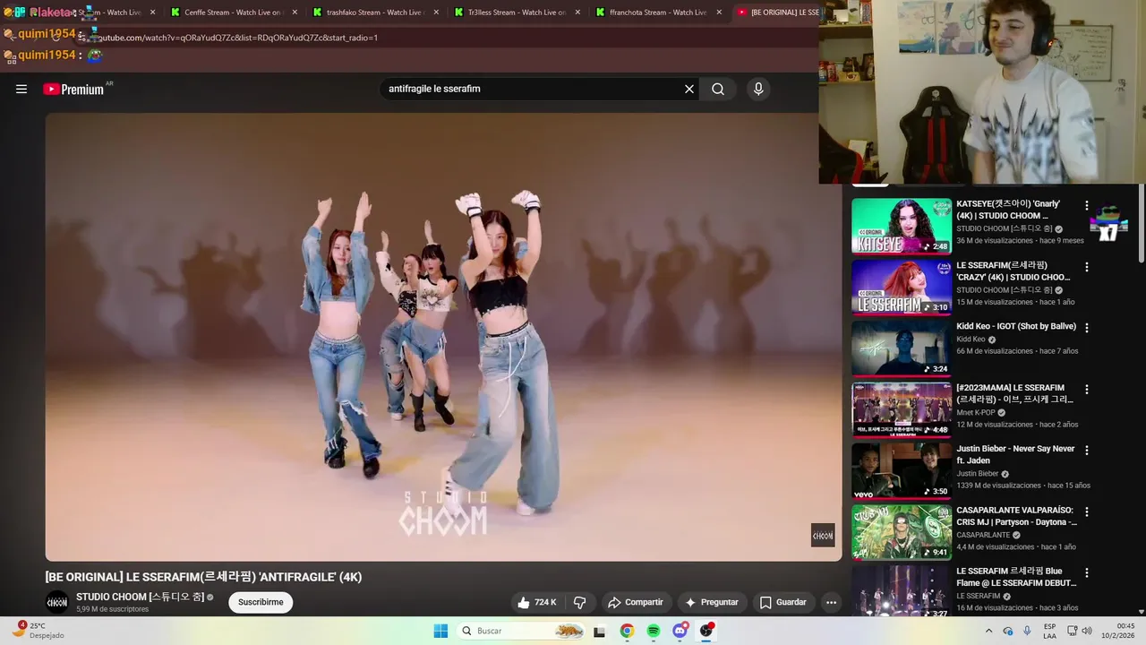The image size is (1146, 645).
Task: Open Mnet K-POP channel link
Action: click(x=975, y=412)
